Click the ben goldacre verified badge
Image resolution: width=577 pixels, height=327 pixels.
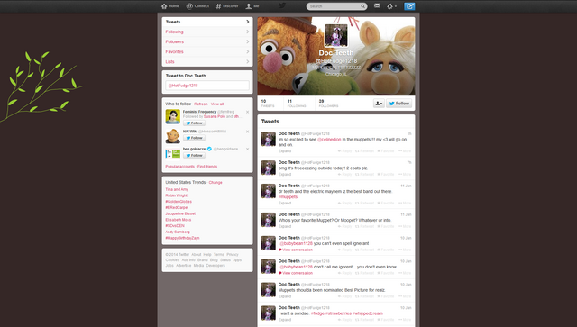[209, 149]
